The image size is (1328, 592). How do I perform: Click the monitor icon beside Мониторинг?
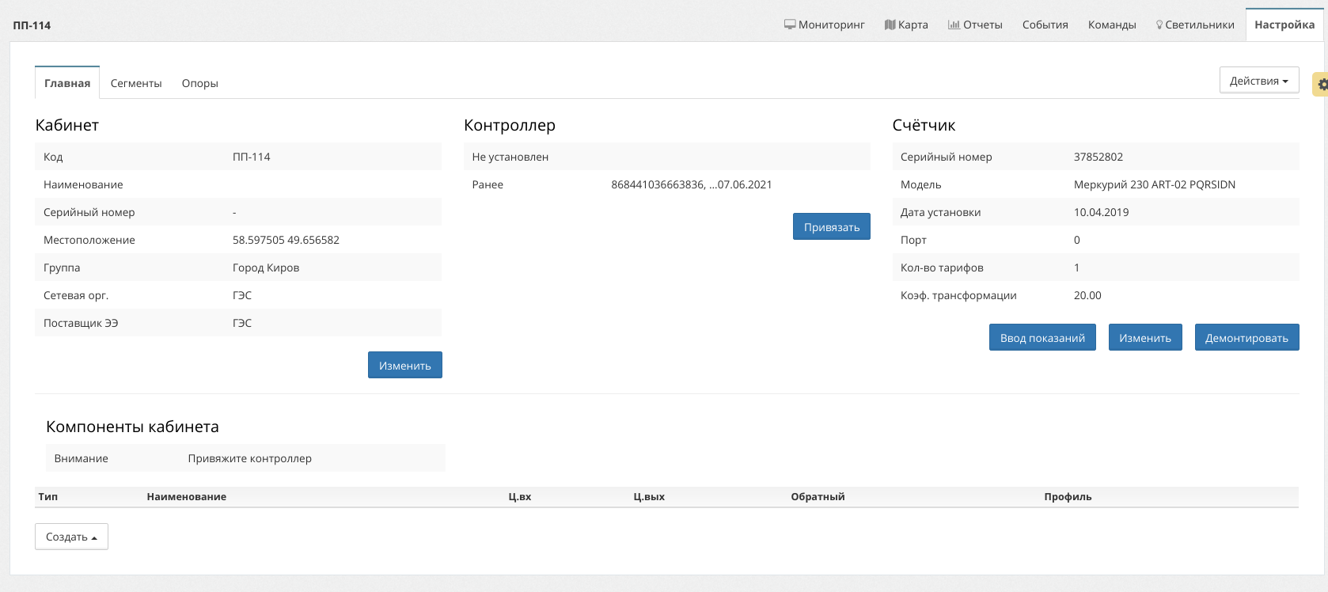pyautogui.click(x=789, y=25)
